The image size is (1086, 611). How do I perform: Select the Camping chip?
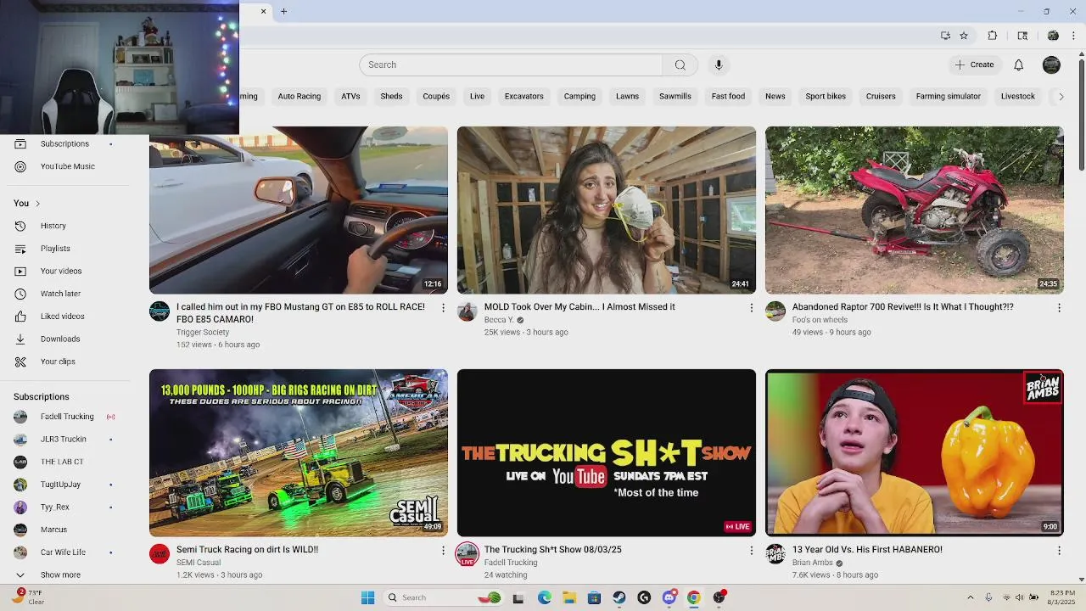click(x=579, y=96)
